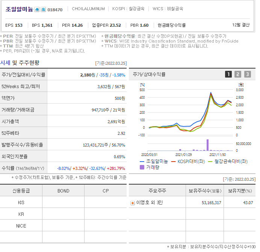Click the purple 거래량 legend swatch

[142, 167]
